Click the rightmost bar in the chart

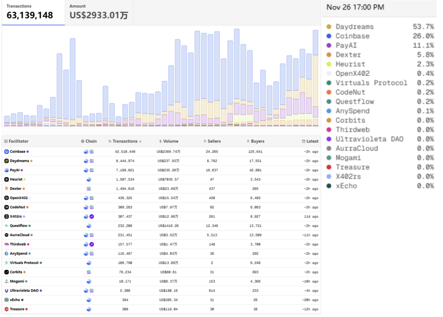click(x=315, y=78)
